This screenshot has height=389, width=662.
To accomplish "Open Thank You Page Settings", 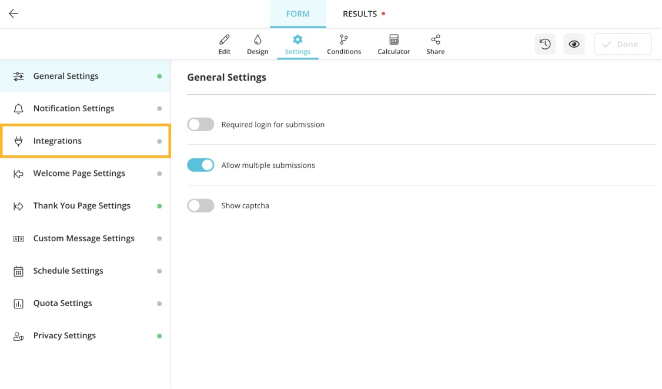I will [x=82, y=205].
